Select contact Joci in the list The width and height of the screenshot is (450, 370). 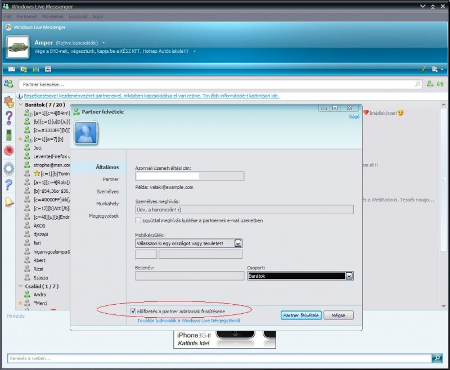[38, 148]
